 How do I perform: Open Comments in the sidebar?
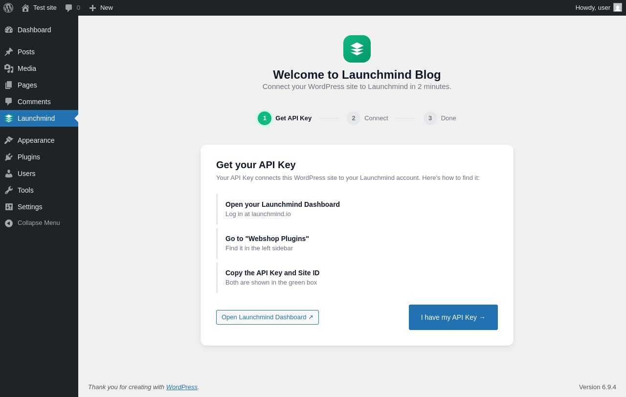pyautogui.click(x=39, y=102)
